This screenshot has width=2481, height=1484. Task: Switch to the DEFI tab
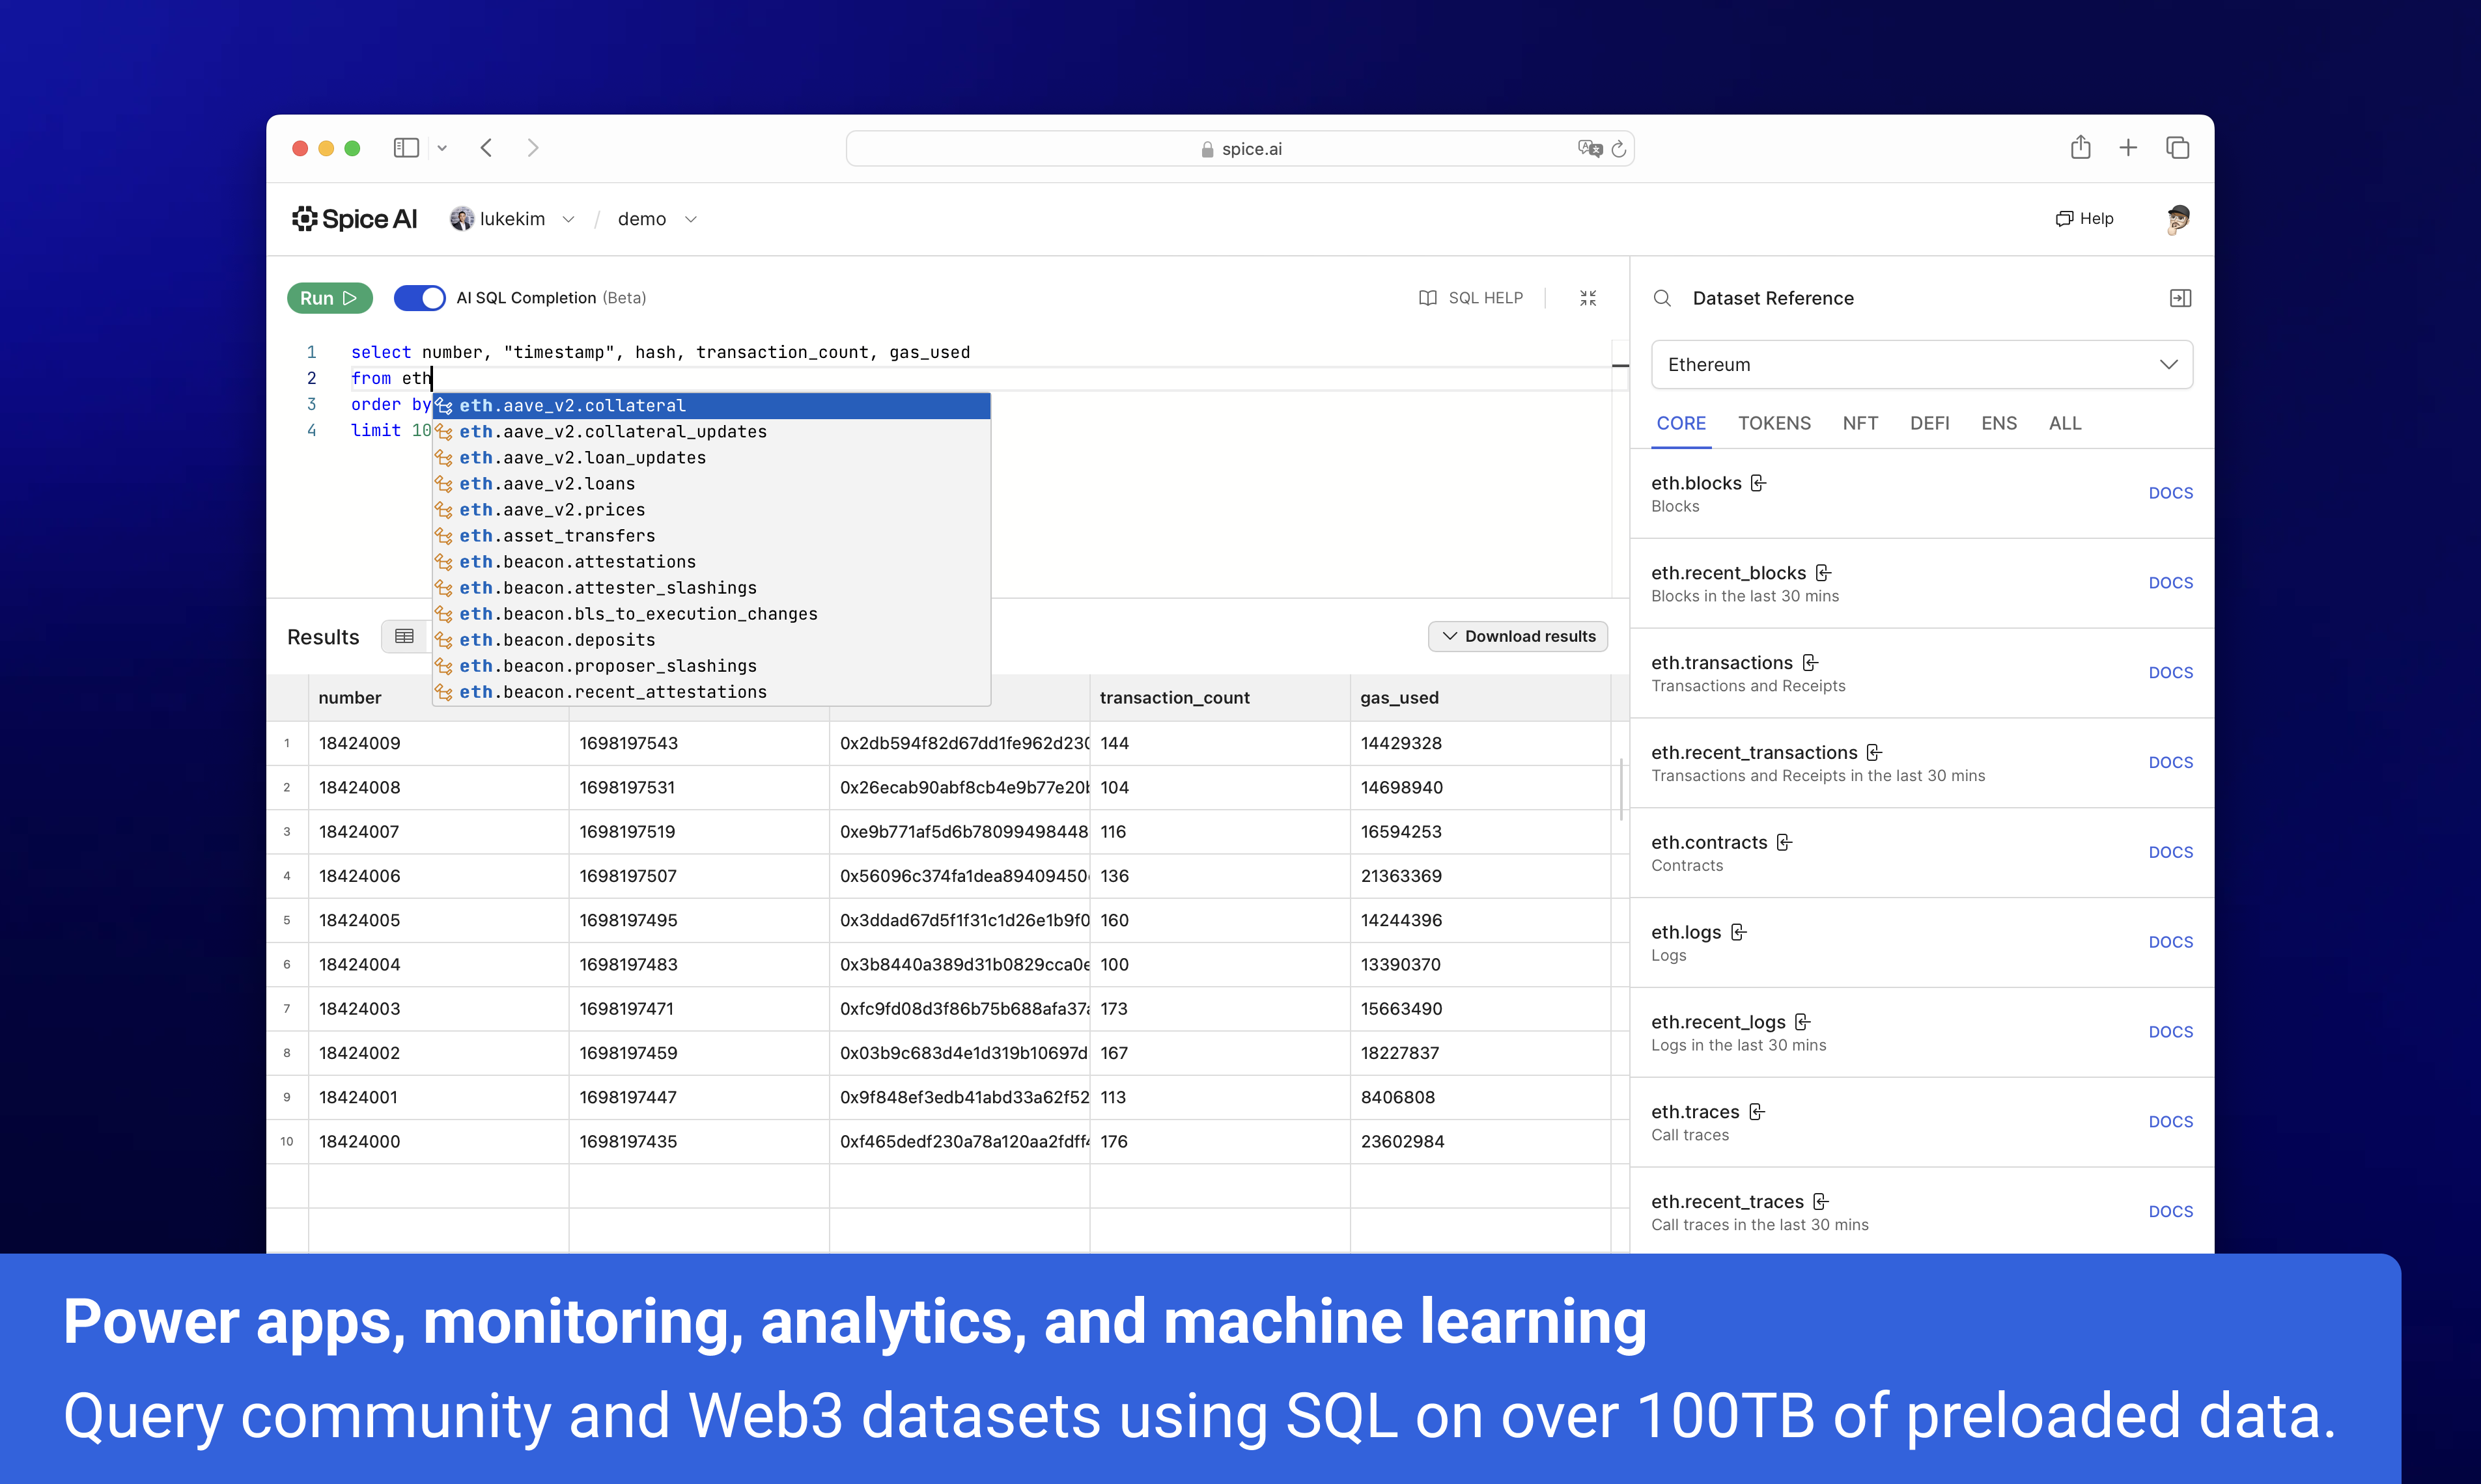tap(1929, 423)
